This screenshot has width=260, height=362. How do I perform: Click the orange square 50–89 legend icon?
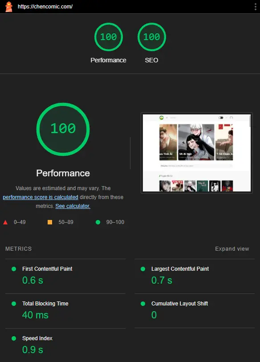click(50, 222)
